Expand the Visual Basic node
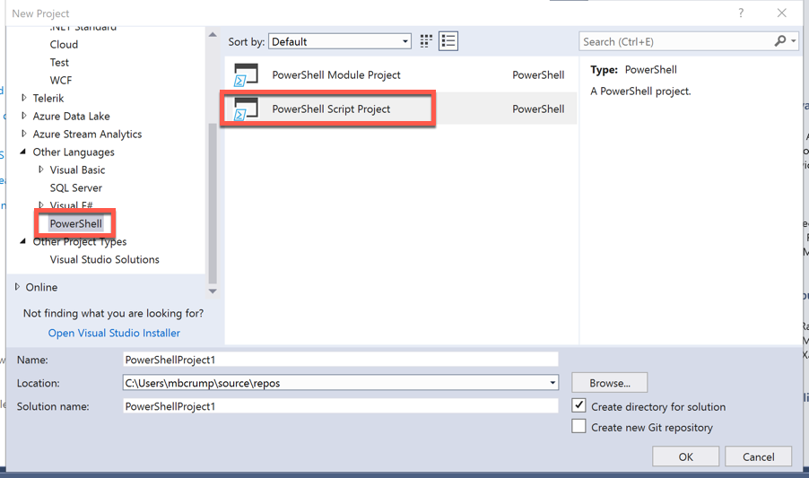 [x=40, y=169]
